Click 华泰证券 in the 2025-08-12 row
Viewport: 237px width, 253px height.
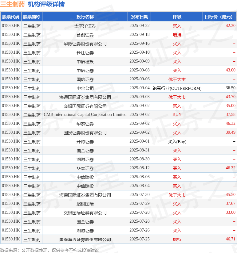coord(85,168)
